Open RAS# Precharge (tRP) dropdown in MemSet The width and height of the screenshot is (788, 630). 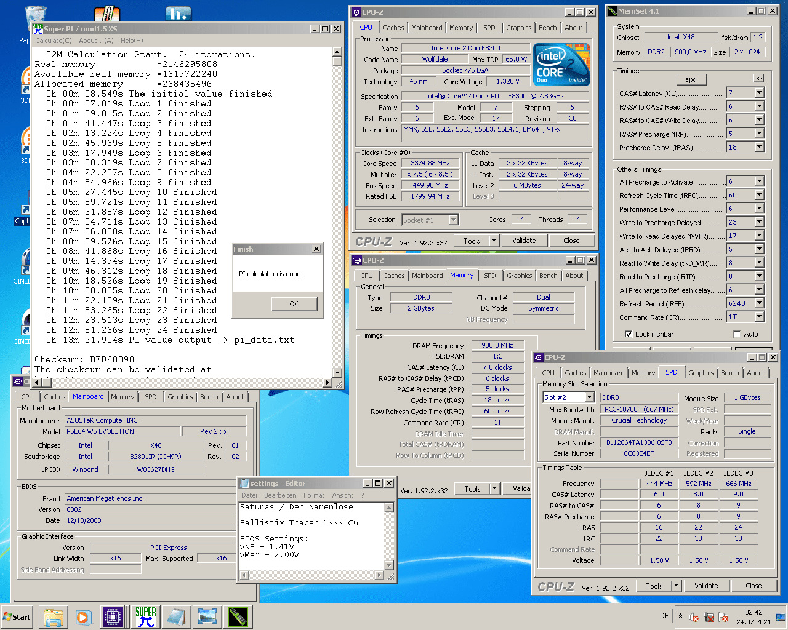point(759,134)
